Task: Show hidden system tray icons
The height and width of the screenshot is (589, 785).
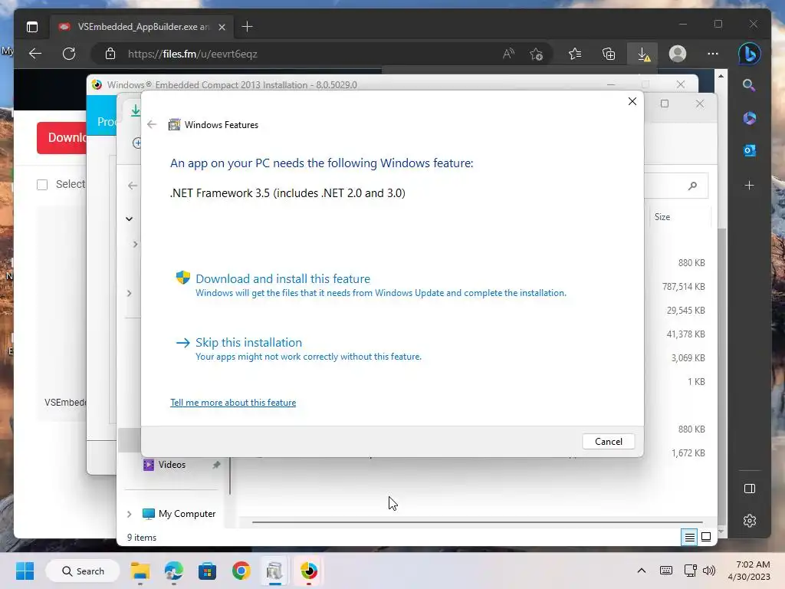Action: 642,571
